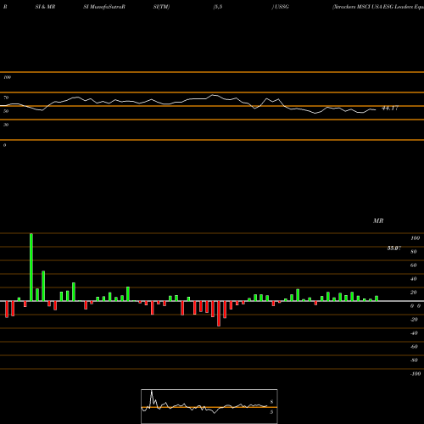Click the 'SI(TM)' header label
Screen dimensions: 424x424
coord(161,7)
